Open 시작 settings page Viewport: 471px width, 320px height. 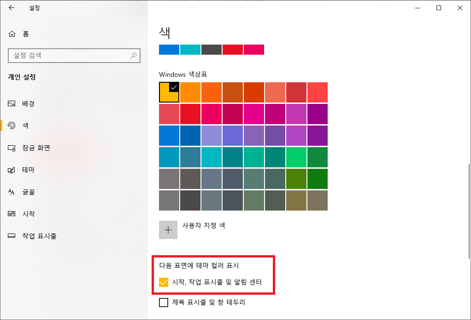pos(29,214)
